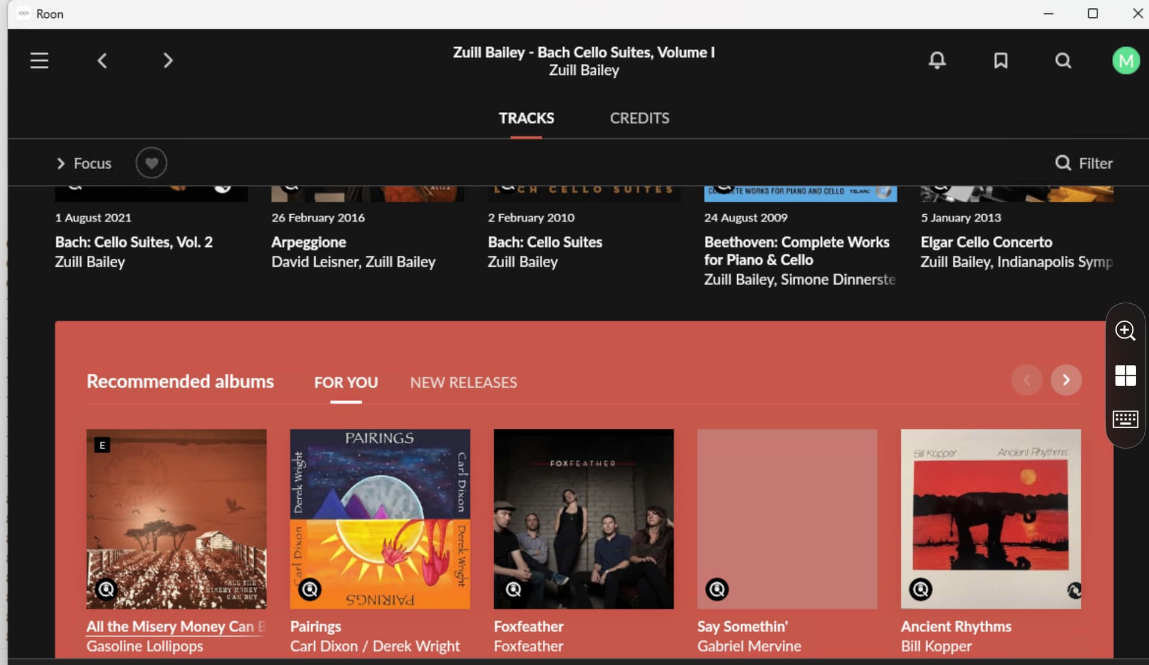Open Bach: Cello Suites 2010 album

[x=545, y=242]
